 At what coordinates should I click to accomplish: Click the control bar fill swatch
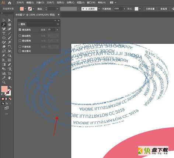pyautogui.click(x=22, y=9)
